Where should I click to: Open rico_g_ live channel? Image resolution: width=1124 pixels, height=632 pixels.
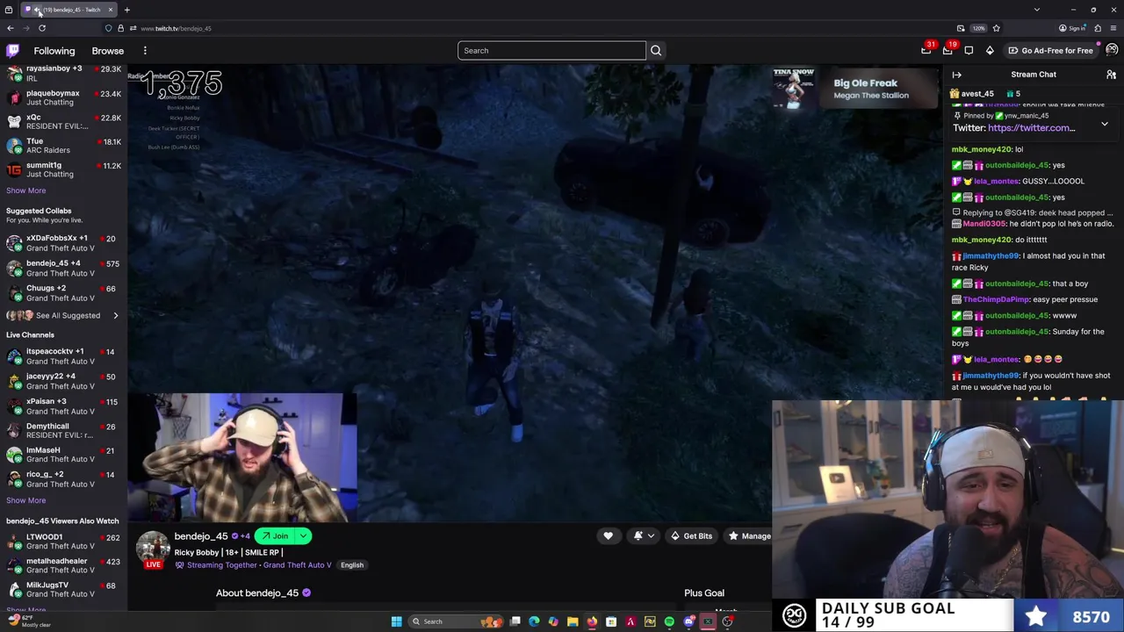click(x=63, y=479)
